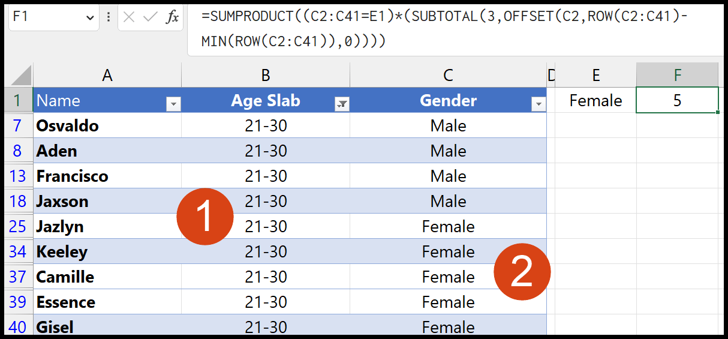The image size is (728, 339).
Task: Select column A header
Action: point(107,75)
